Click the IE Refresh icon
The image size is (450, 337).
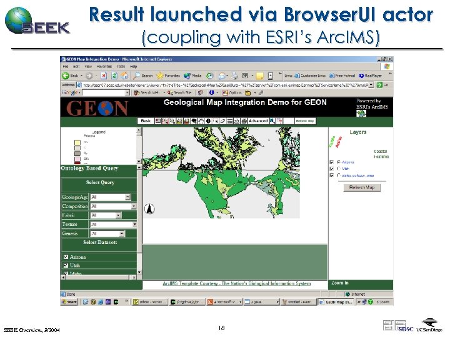[114, 76]
